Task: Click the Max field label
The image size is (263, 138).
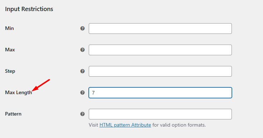Action: point(10,50)
